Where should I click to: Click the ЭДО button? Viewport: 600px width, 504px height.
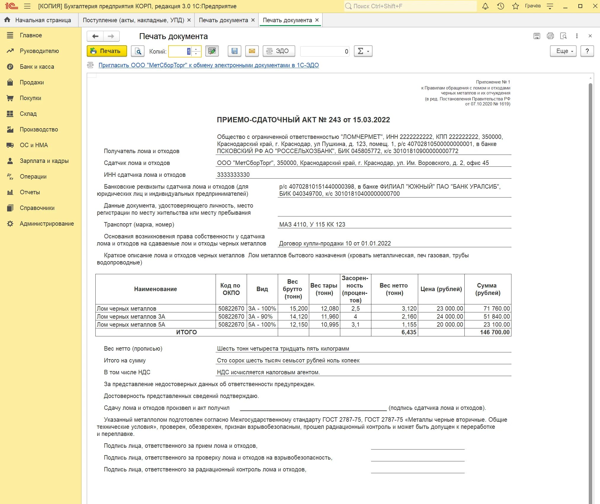click(x=279, y=51)
